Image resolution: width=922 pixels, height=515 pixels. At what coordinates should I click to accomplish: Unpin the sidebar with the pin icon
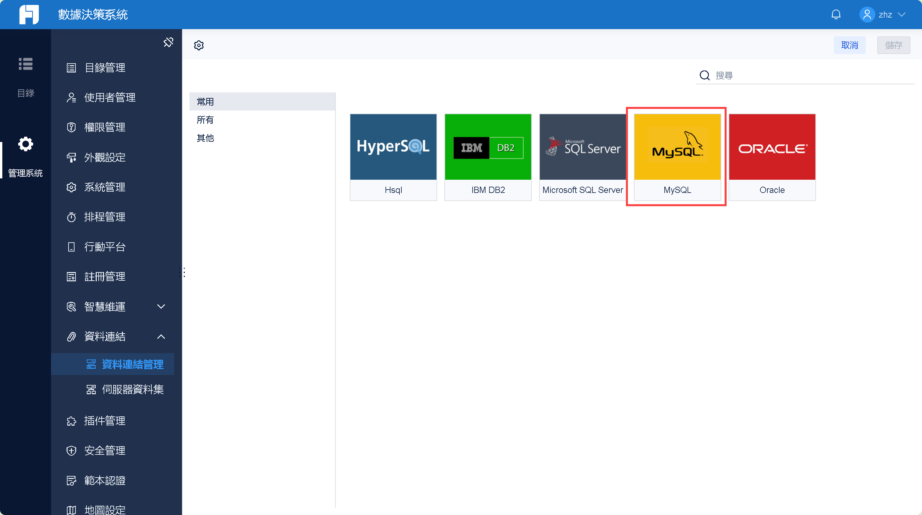[x=168, y=42]
